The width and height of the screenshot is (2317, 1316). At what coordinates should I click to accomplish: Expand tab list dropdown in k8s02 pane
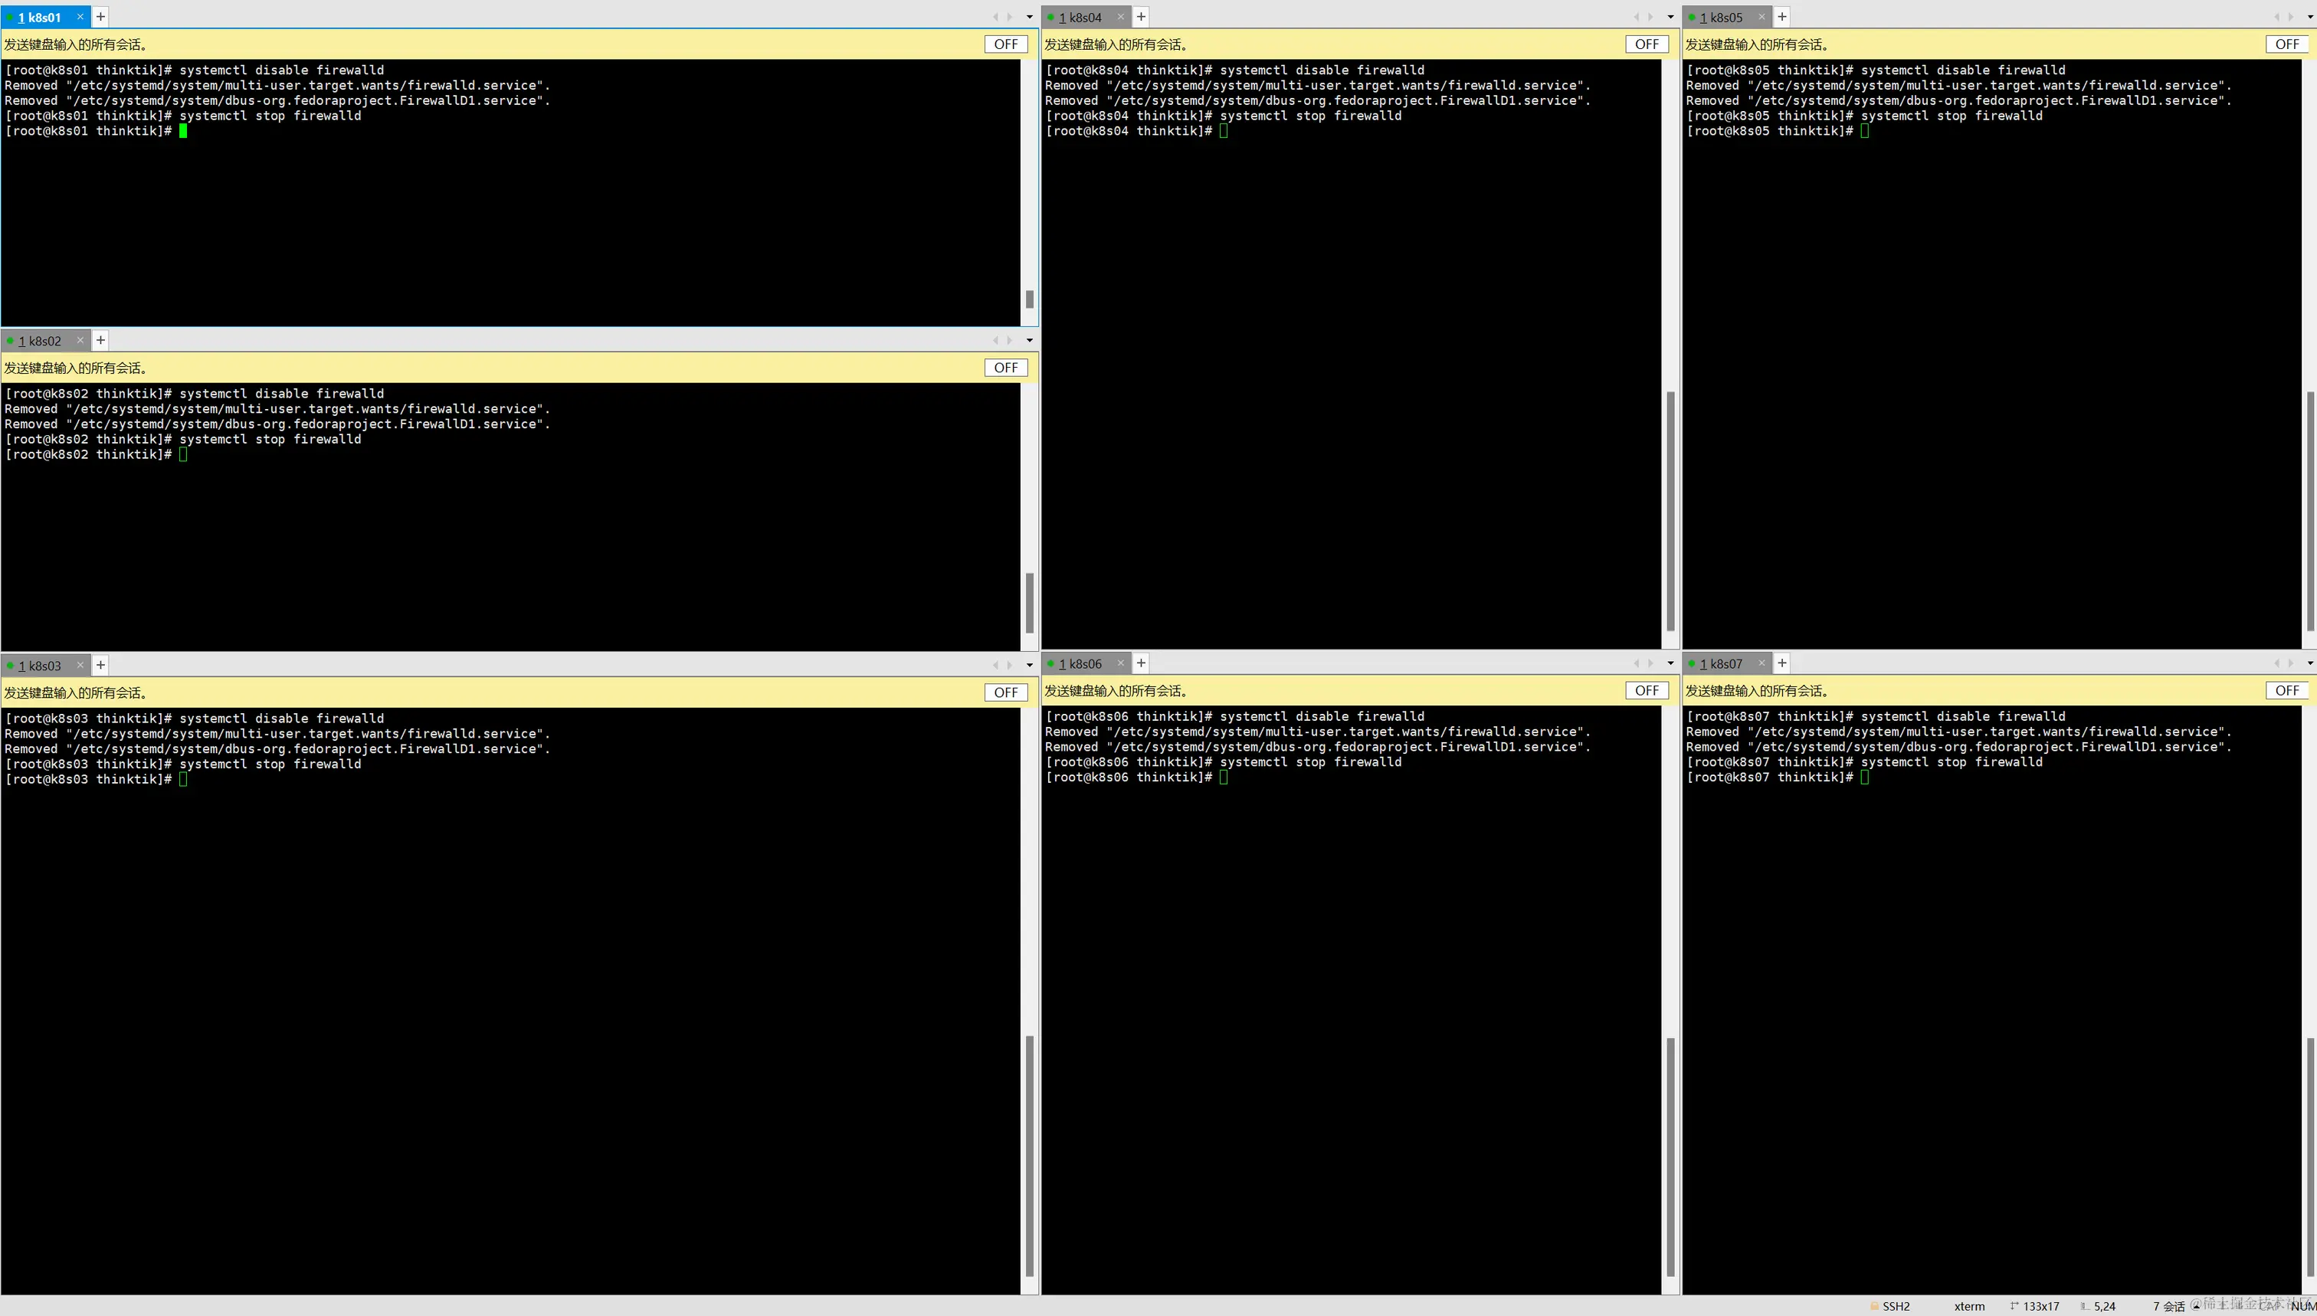[1029, 340]
